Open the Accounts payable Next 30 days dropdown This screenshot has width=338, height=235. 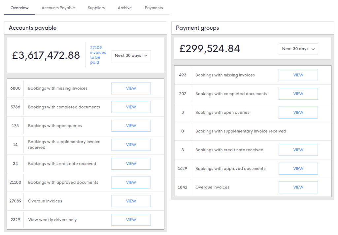(131, 56)
